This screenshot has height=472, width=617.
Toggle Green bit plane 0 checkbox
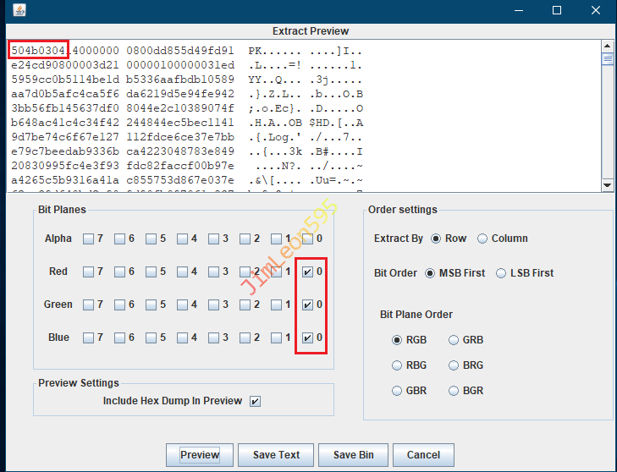(x=307, y=305)
